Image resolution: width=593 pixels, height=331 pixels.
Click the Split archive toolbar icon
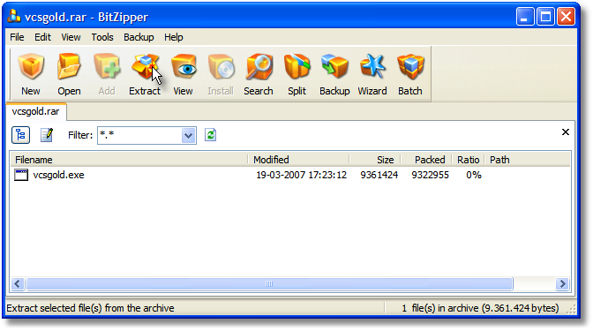click(x=296, y=67)
